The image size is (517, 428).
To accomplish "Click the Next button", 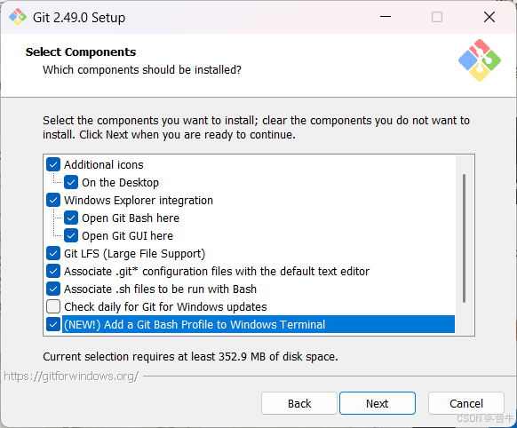I will tap(378, 403).
